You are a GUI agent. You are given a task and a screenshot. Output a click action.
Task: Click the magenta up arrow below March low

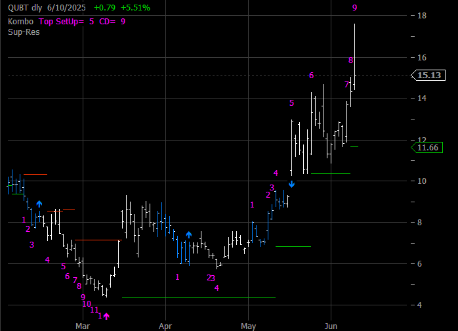coord(106,316)
